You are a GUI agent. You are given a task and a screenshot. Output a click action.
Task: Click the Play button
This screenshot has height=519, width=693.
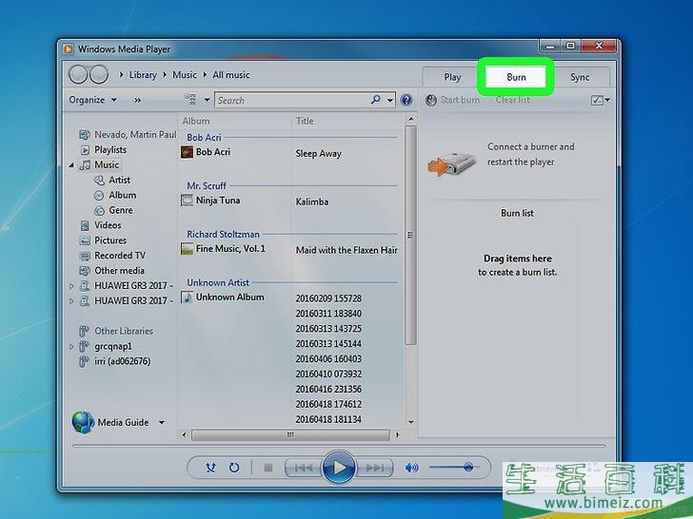click(339, 467)
